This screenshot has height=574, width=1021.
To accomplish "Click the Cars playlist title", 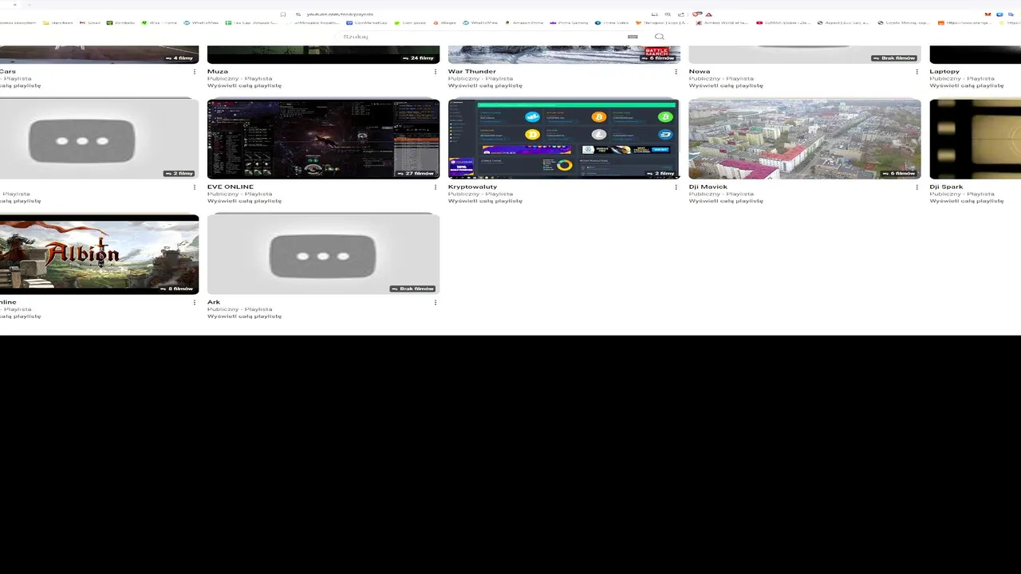I will pos(8,72).
